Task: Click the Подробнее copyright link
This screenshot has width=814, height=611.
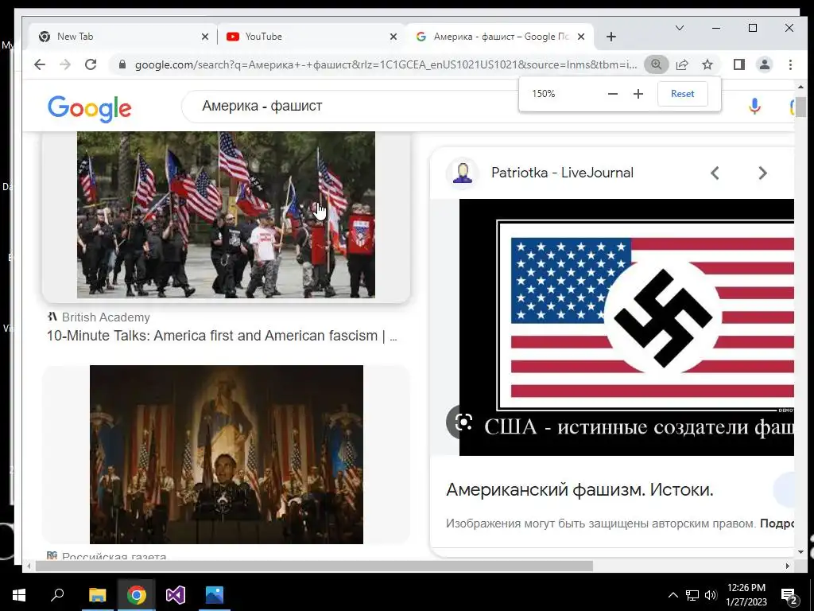Action: (x=777, y=523)
